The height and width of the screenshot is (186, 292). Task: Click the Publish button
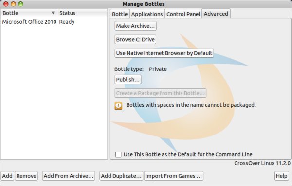128,80
